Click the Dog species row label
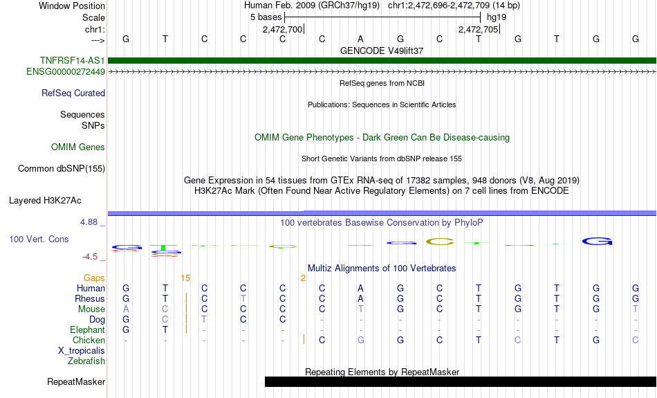Viewport: 657px width, 398px height. coord(98,320)
